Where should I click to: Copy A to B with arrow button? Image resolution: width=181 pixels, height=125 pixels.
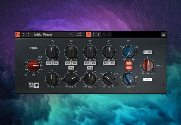coord(94,35)
